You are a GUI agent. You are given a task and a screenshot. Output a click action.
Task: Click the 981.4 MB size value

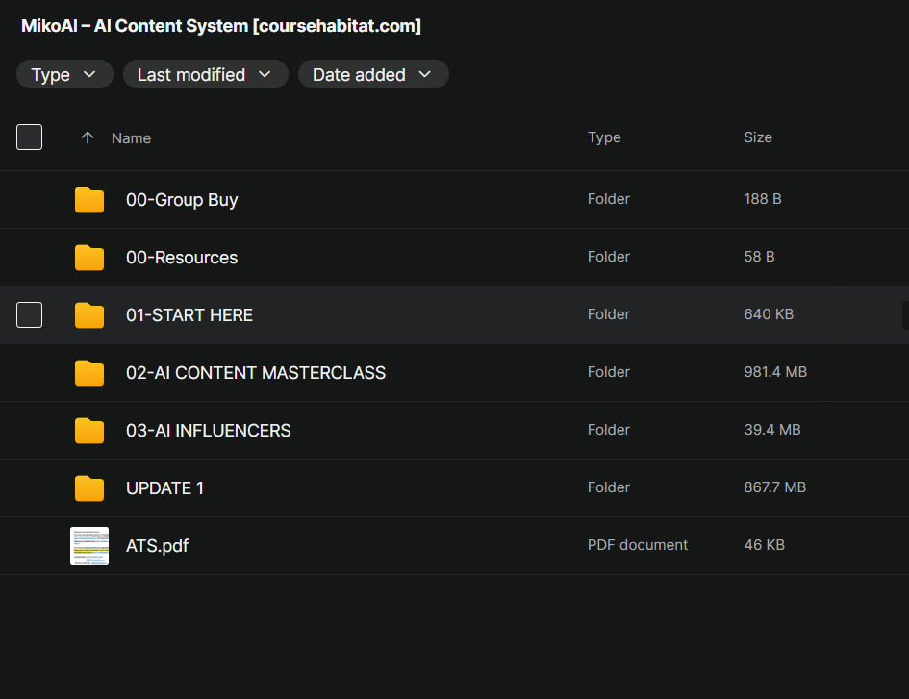tap(775, 371)
